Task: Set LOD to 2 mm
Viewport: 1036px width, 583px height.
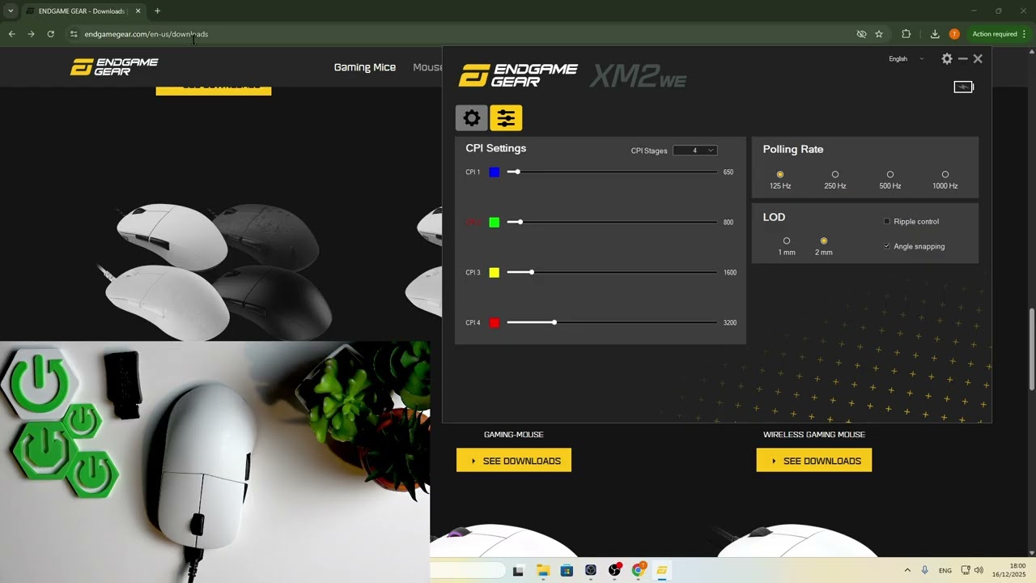Action: 824,240
